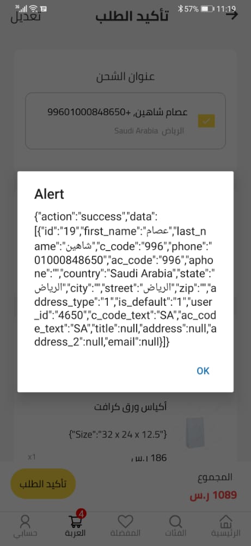Screen dimensions: 251x546
Task: Tap the cart badge showing 4
Action: [x=82, y=514]
